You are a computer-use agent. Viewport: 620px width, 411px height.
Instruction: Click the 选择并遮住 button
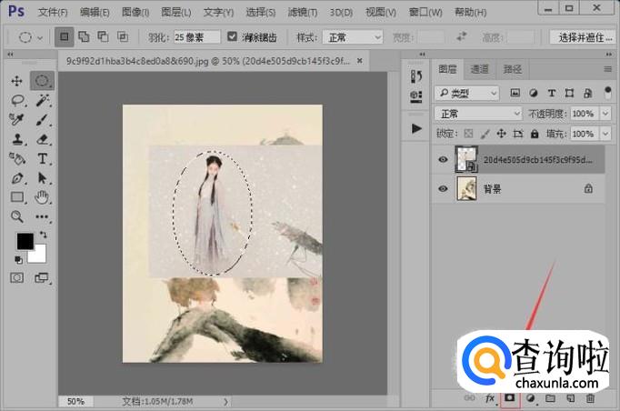click(583, 37)
